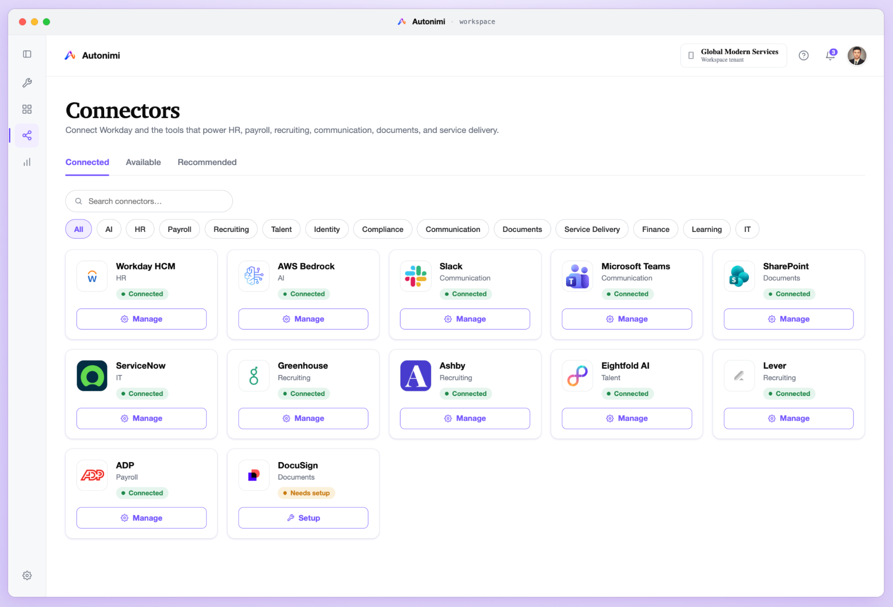Manage the Greenhouse connector
Screen dimensions: 893x607
tap(303, 418)
